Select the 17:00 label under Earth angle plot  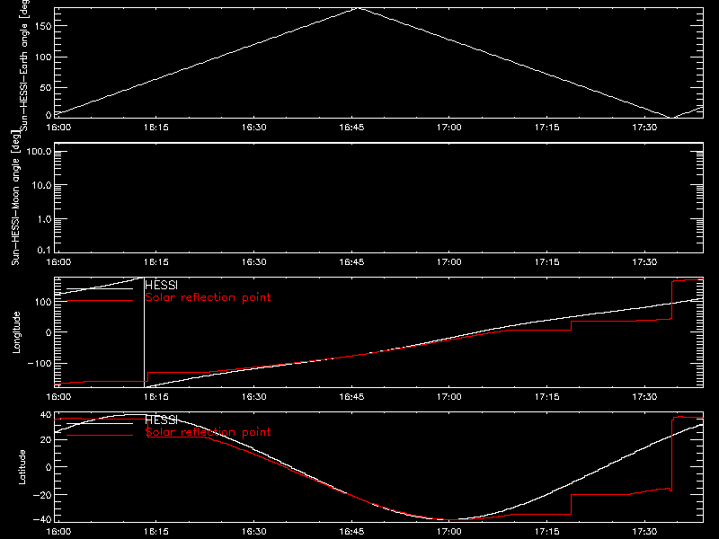(x=449, y=128)
